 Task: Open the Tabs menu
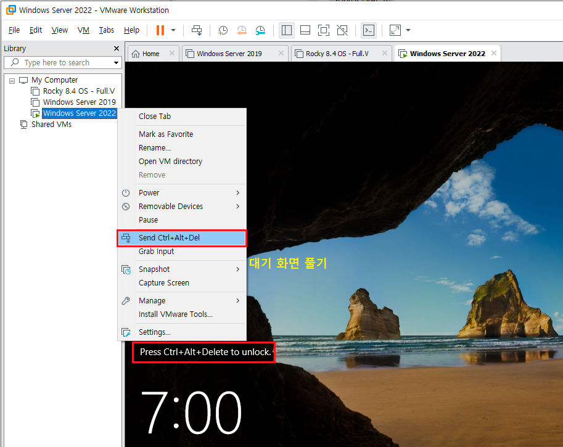[x=106, y=30]
